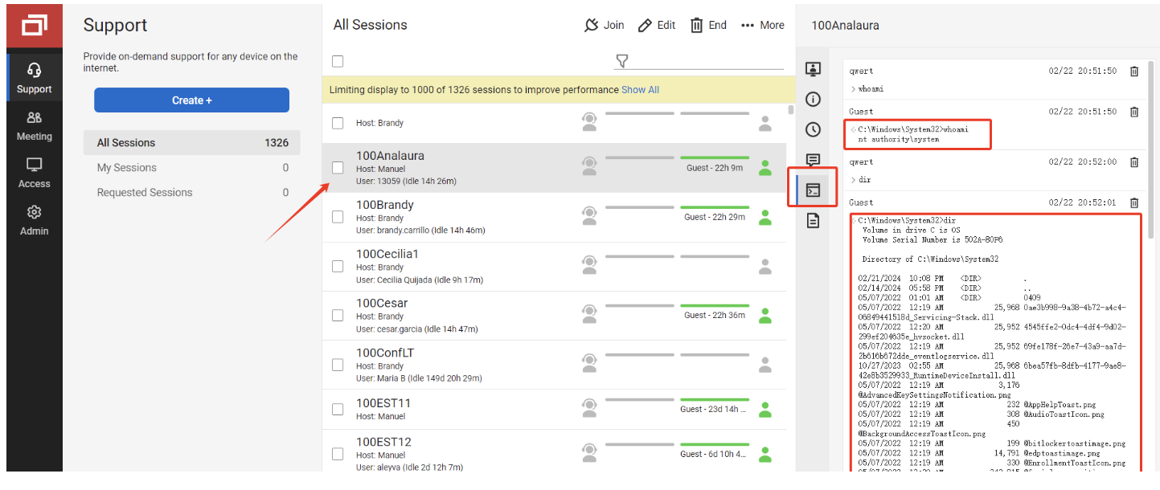The height and width of the screenshot is (490, 1160).
Task: Click the Edit session toolbar button
Action: [x=657, y=26]
